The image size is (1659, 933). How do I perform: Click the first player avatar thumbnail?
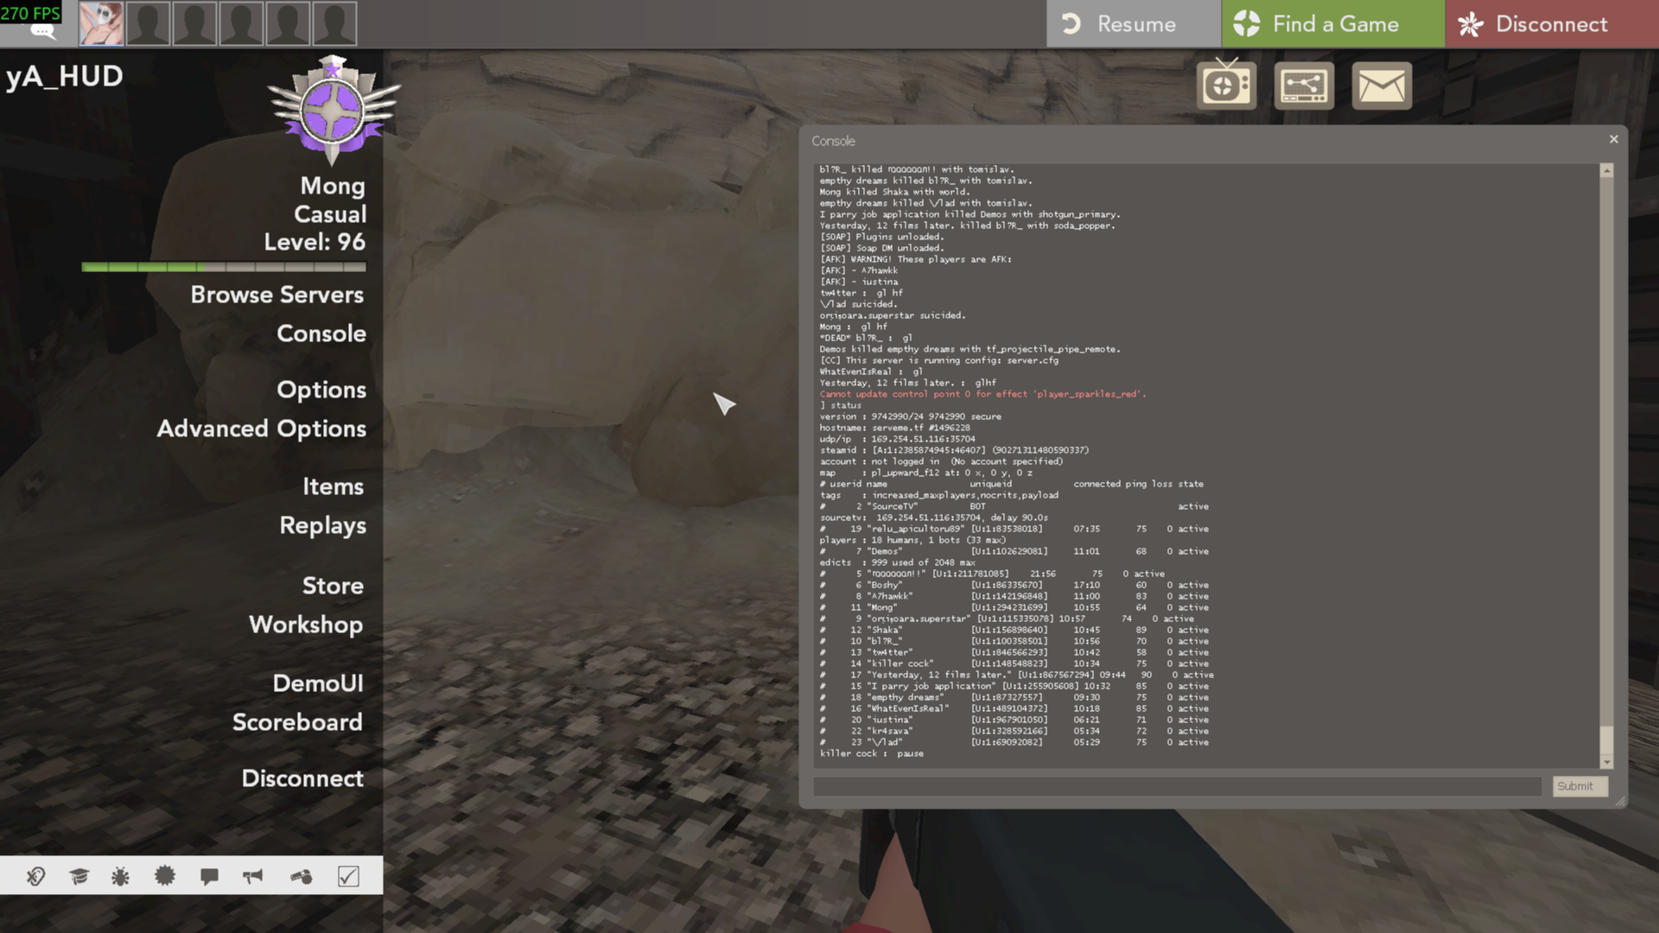101,23
